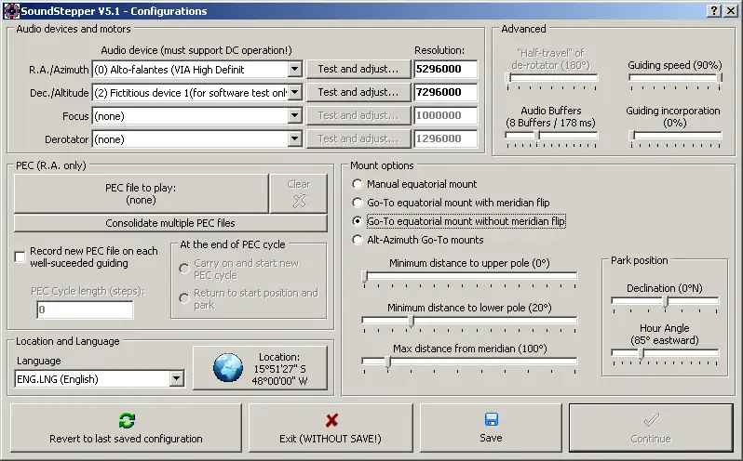Open the Language dropdown
This screenshot has height=461, width=743.
pos(177,378)
